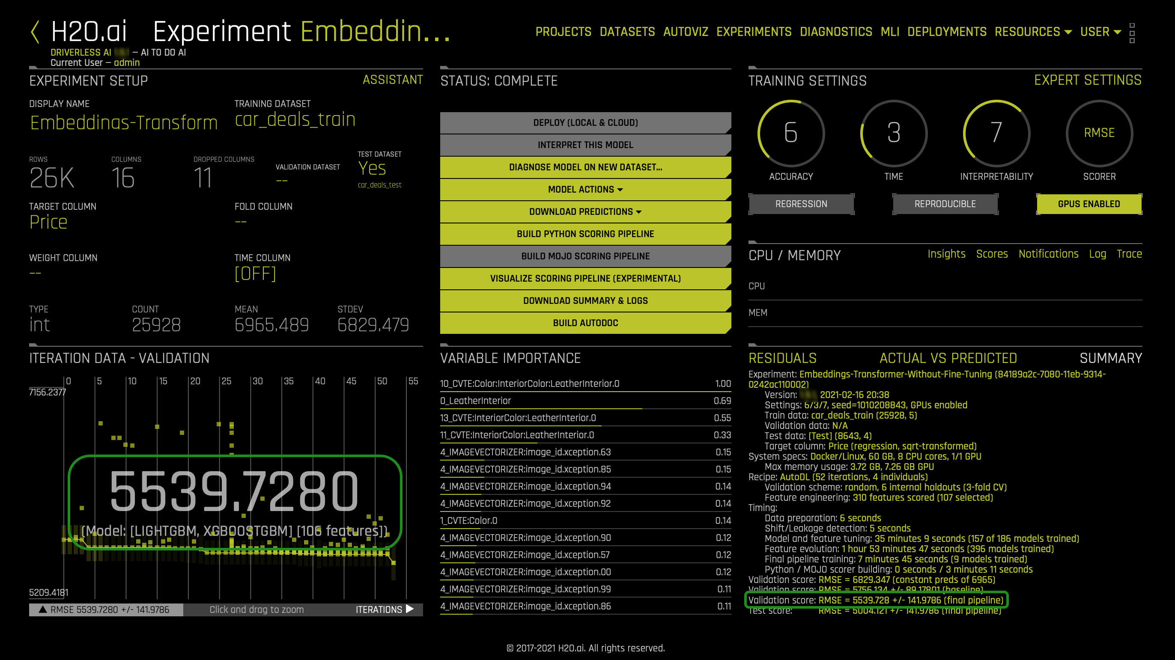Image resolution: width=1175 pixels, height=660 pixels.
Task: Click the Build AutoDoc icon button
Action: click(584, 323)
